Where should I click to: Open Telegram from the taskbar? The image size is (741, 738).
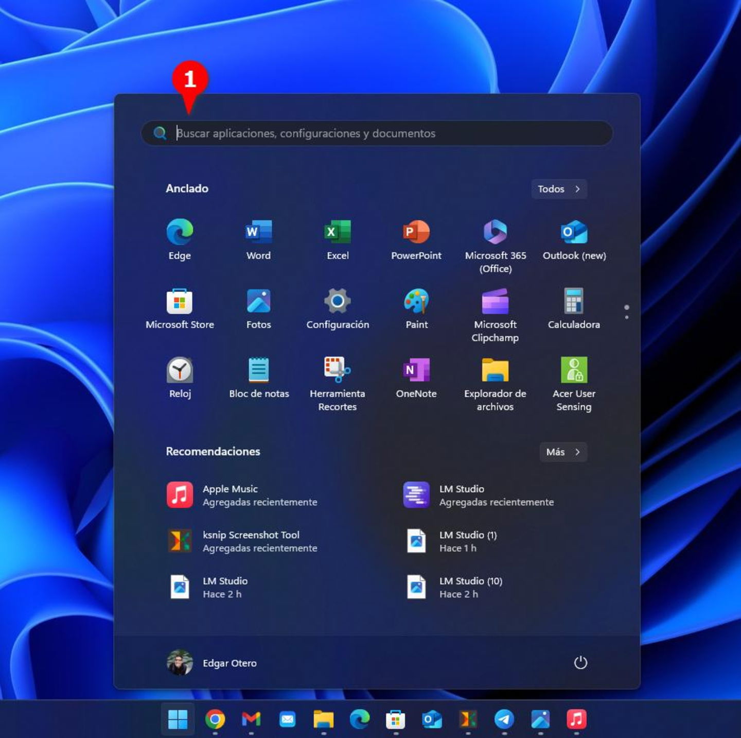pos(504,719)
